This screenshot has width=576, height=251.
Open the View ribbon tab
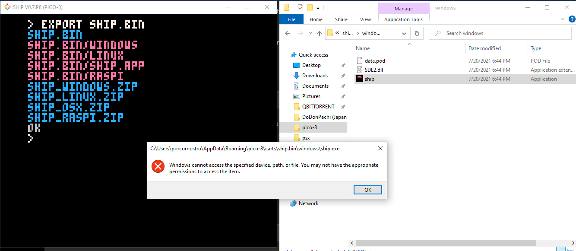tap(365, 19)
